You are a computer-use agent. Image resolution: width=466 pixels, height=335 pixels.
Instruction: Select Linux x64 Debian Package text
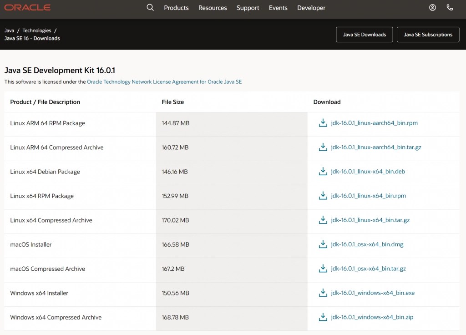(45, 172)
